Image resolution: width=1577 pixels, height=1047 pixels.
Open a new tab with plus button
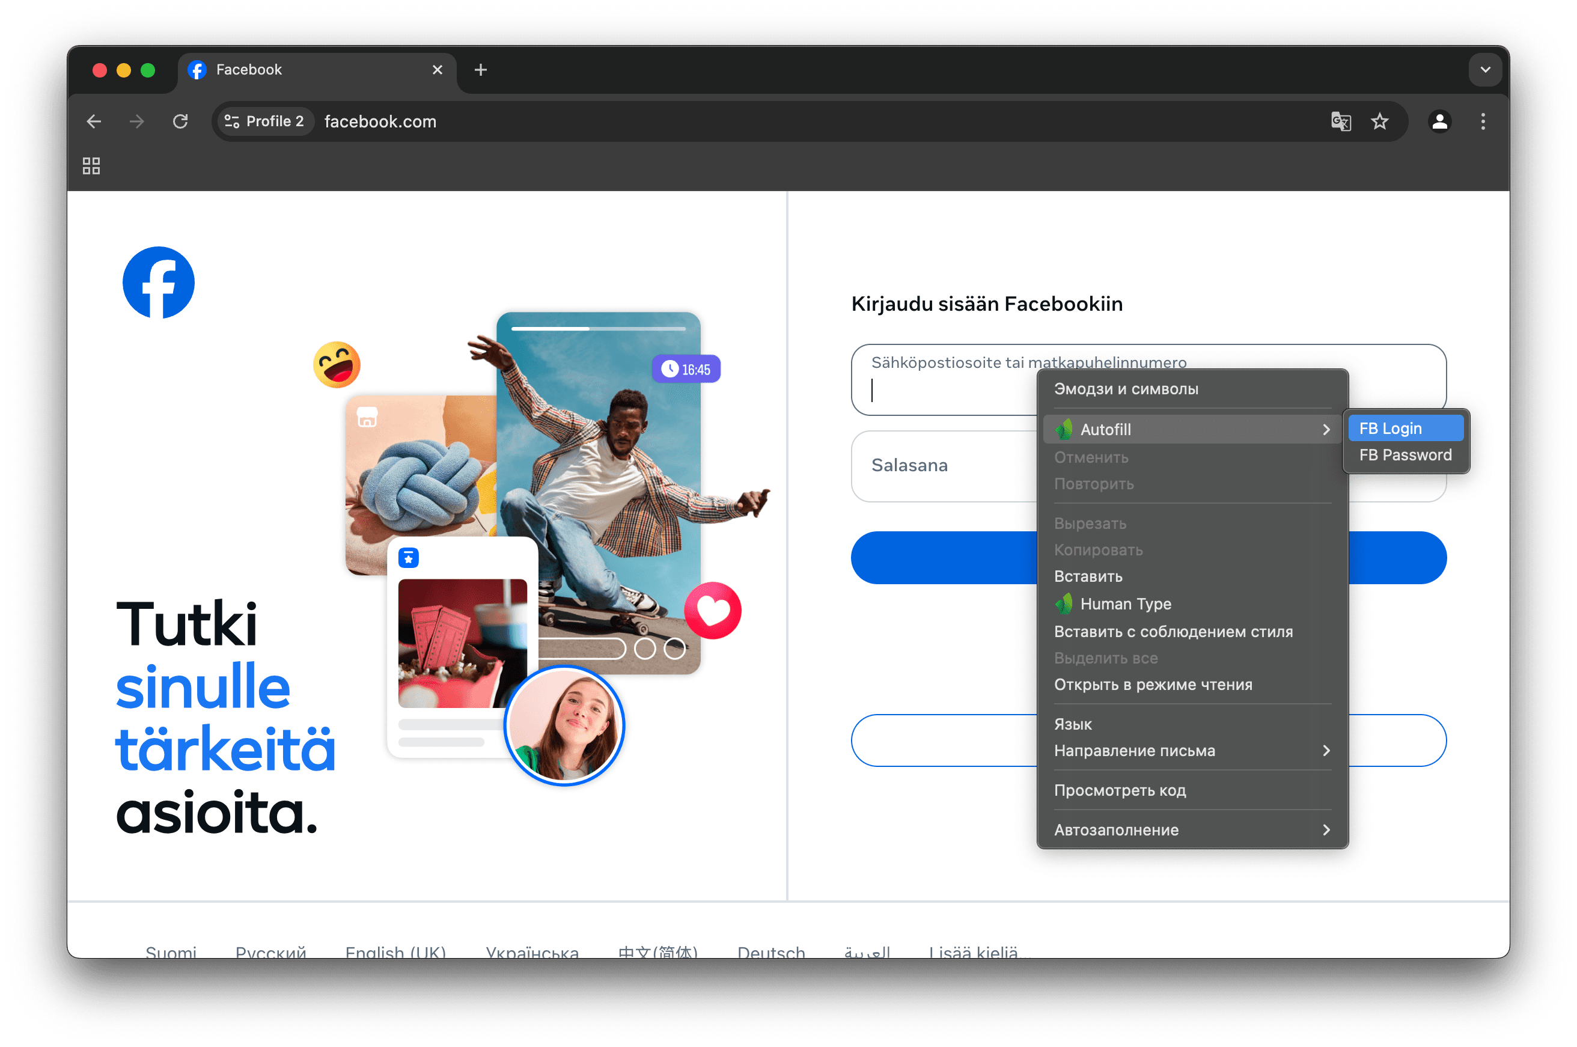coord(481,70)
